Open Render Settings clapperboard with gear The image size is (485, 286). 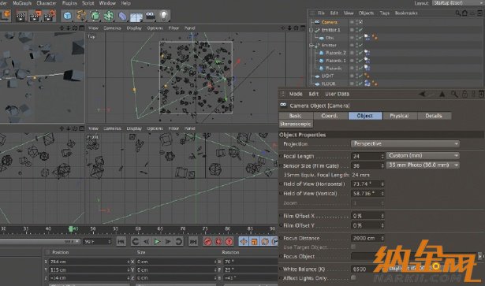[x=50, y=16]
